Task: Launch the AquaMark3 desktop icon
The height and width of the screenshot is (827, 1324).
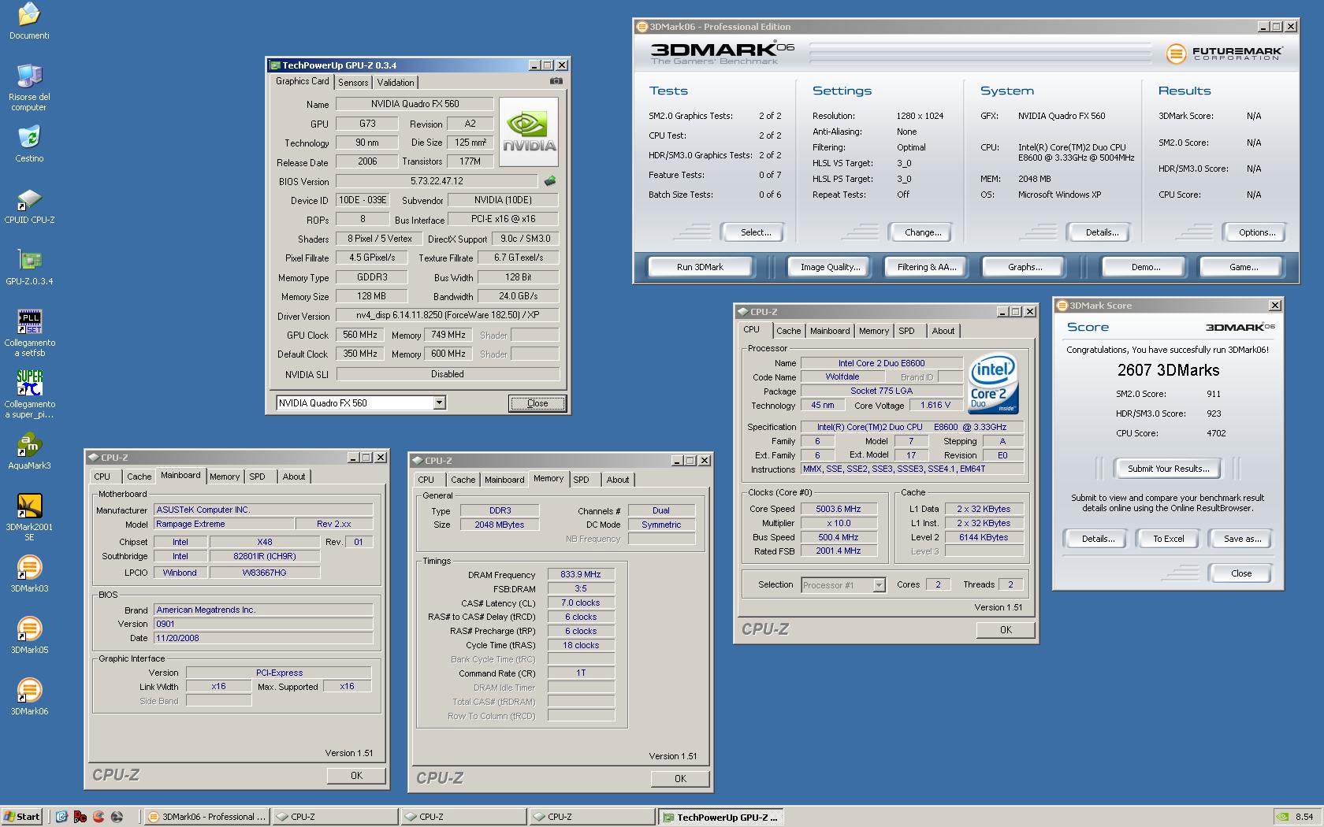Action: [x=29, y=452]
